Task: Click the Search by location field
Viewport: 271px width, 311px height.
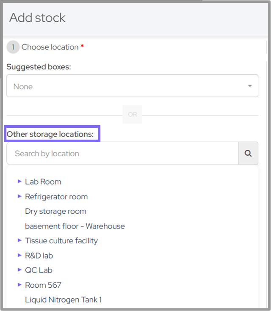Action: pos(122,154)
